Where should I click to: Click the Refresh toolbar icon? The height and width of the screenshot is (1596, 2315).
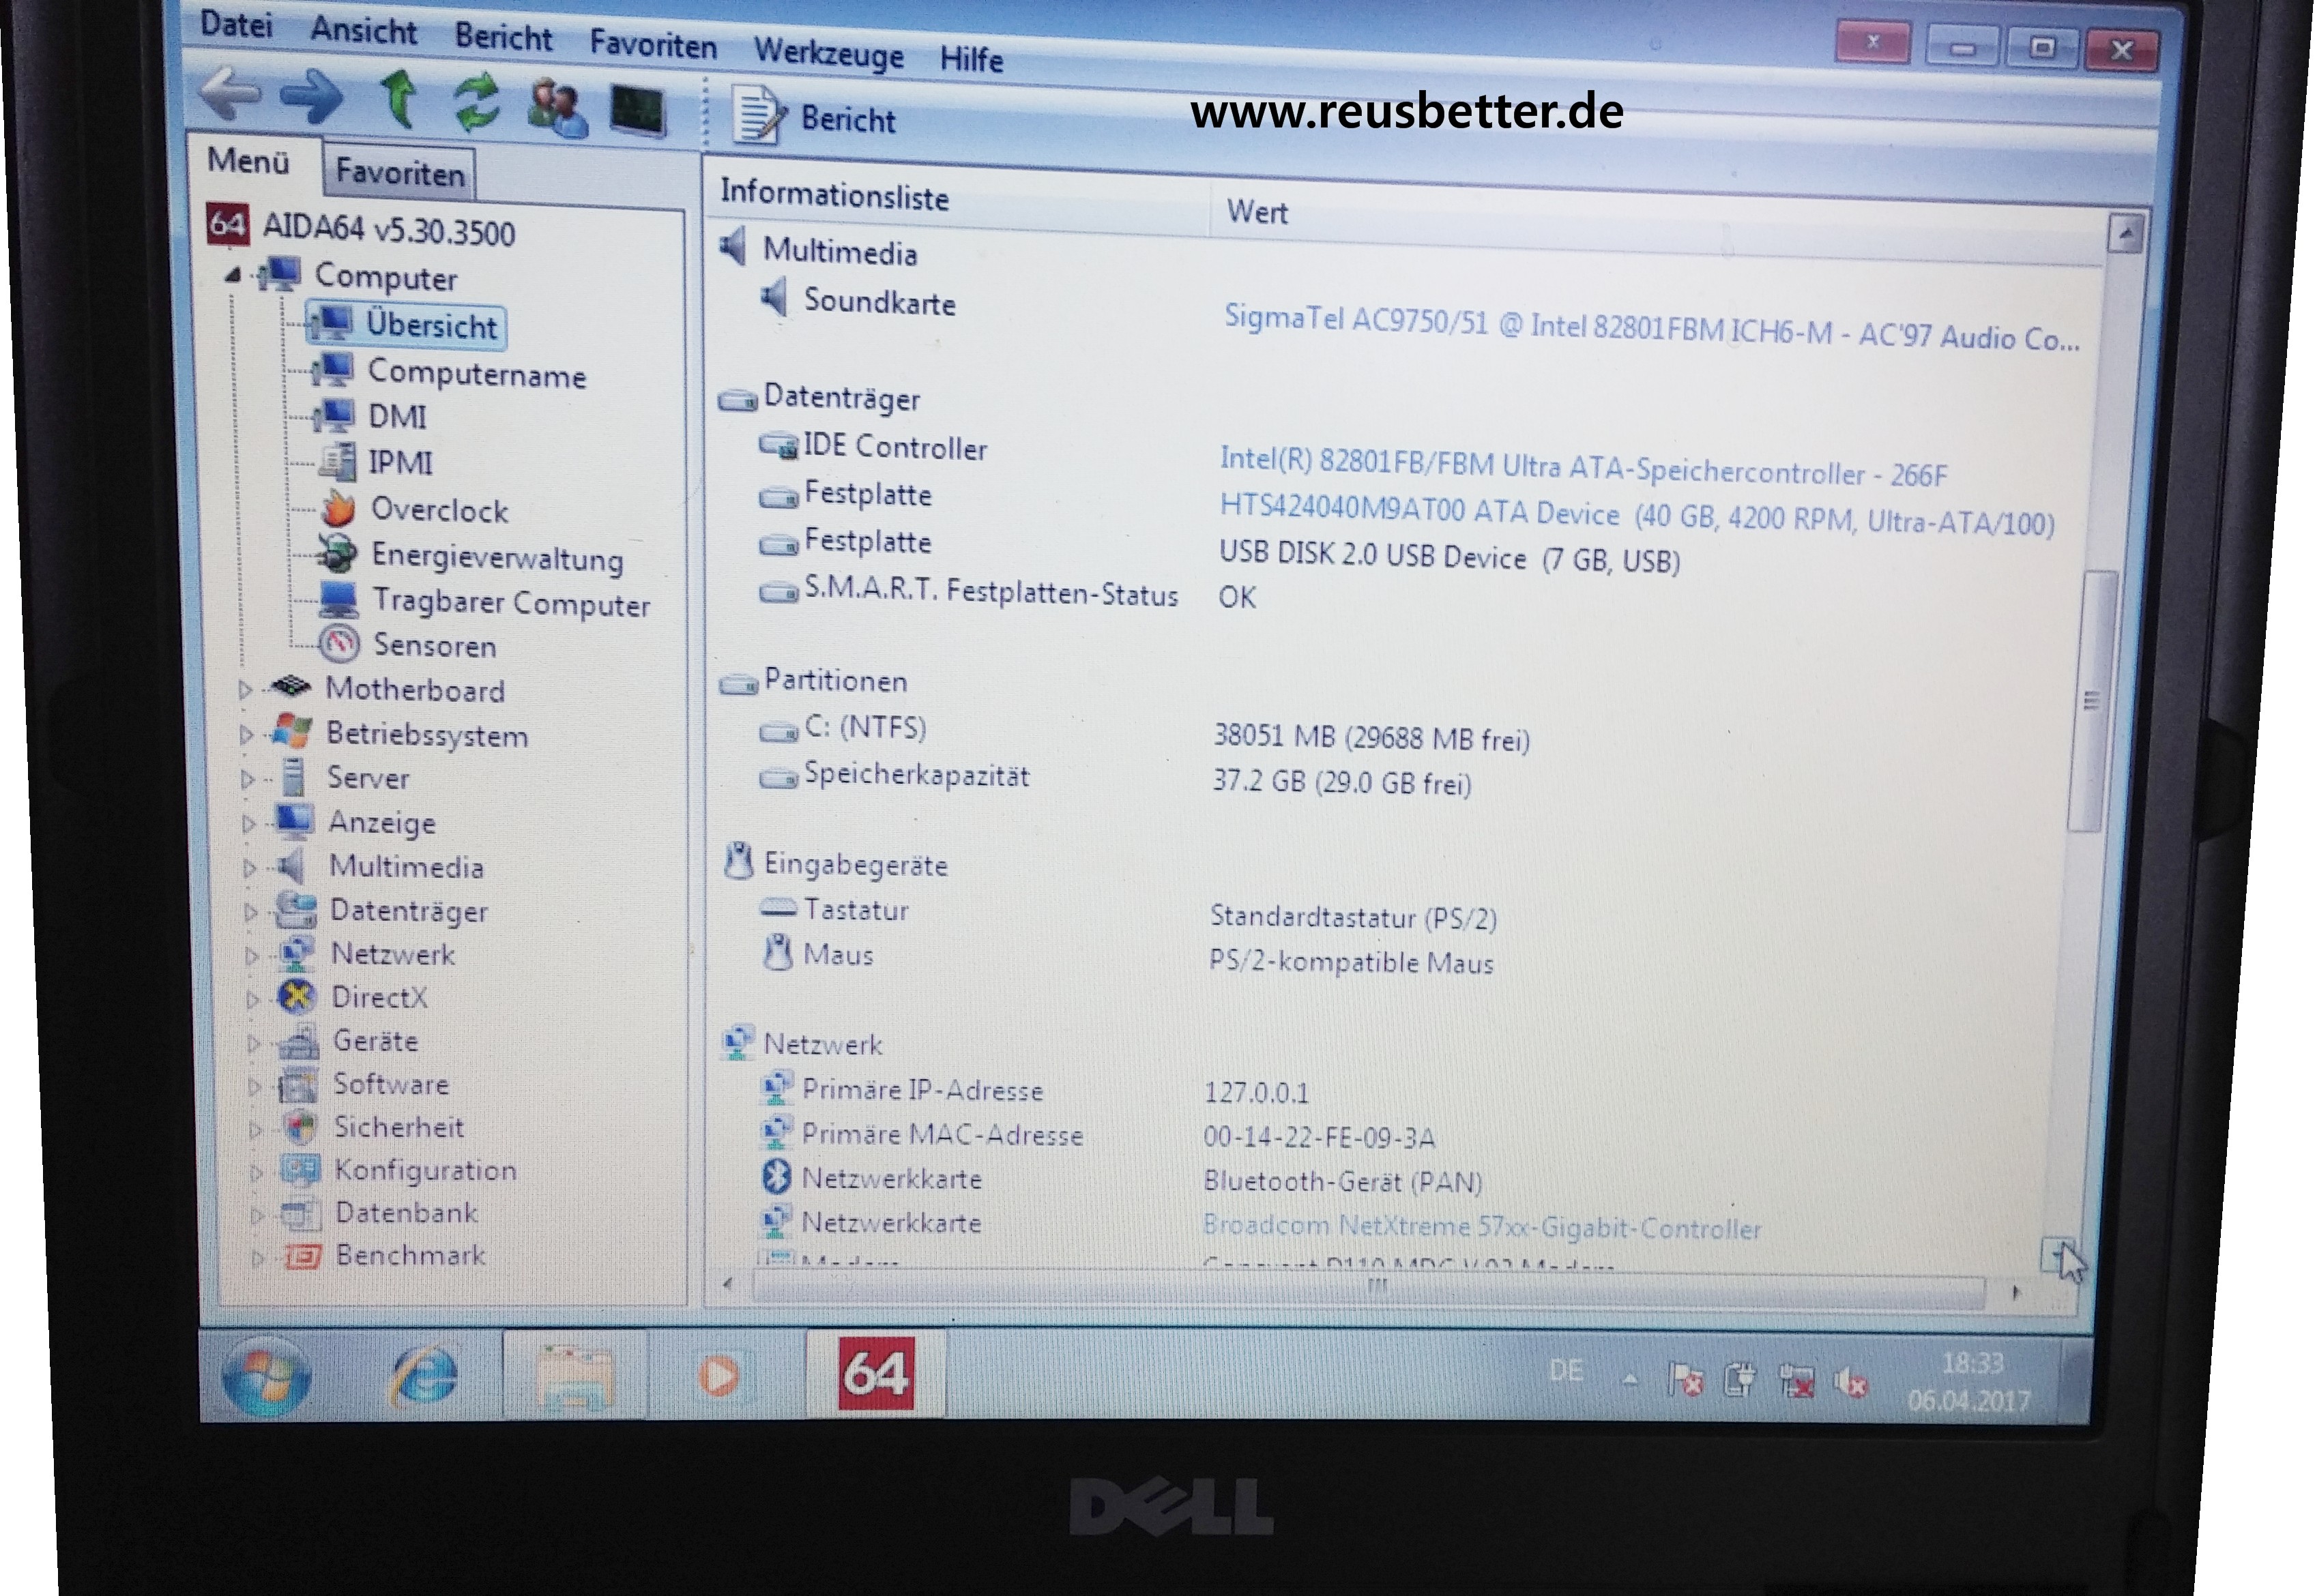(477, 103)
